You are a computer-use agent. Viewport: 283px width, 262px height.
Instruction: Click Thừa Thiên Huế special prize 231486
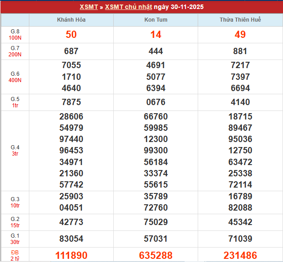click(x=240, y=256)
